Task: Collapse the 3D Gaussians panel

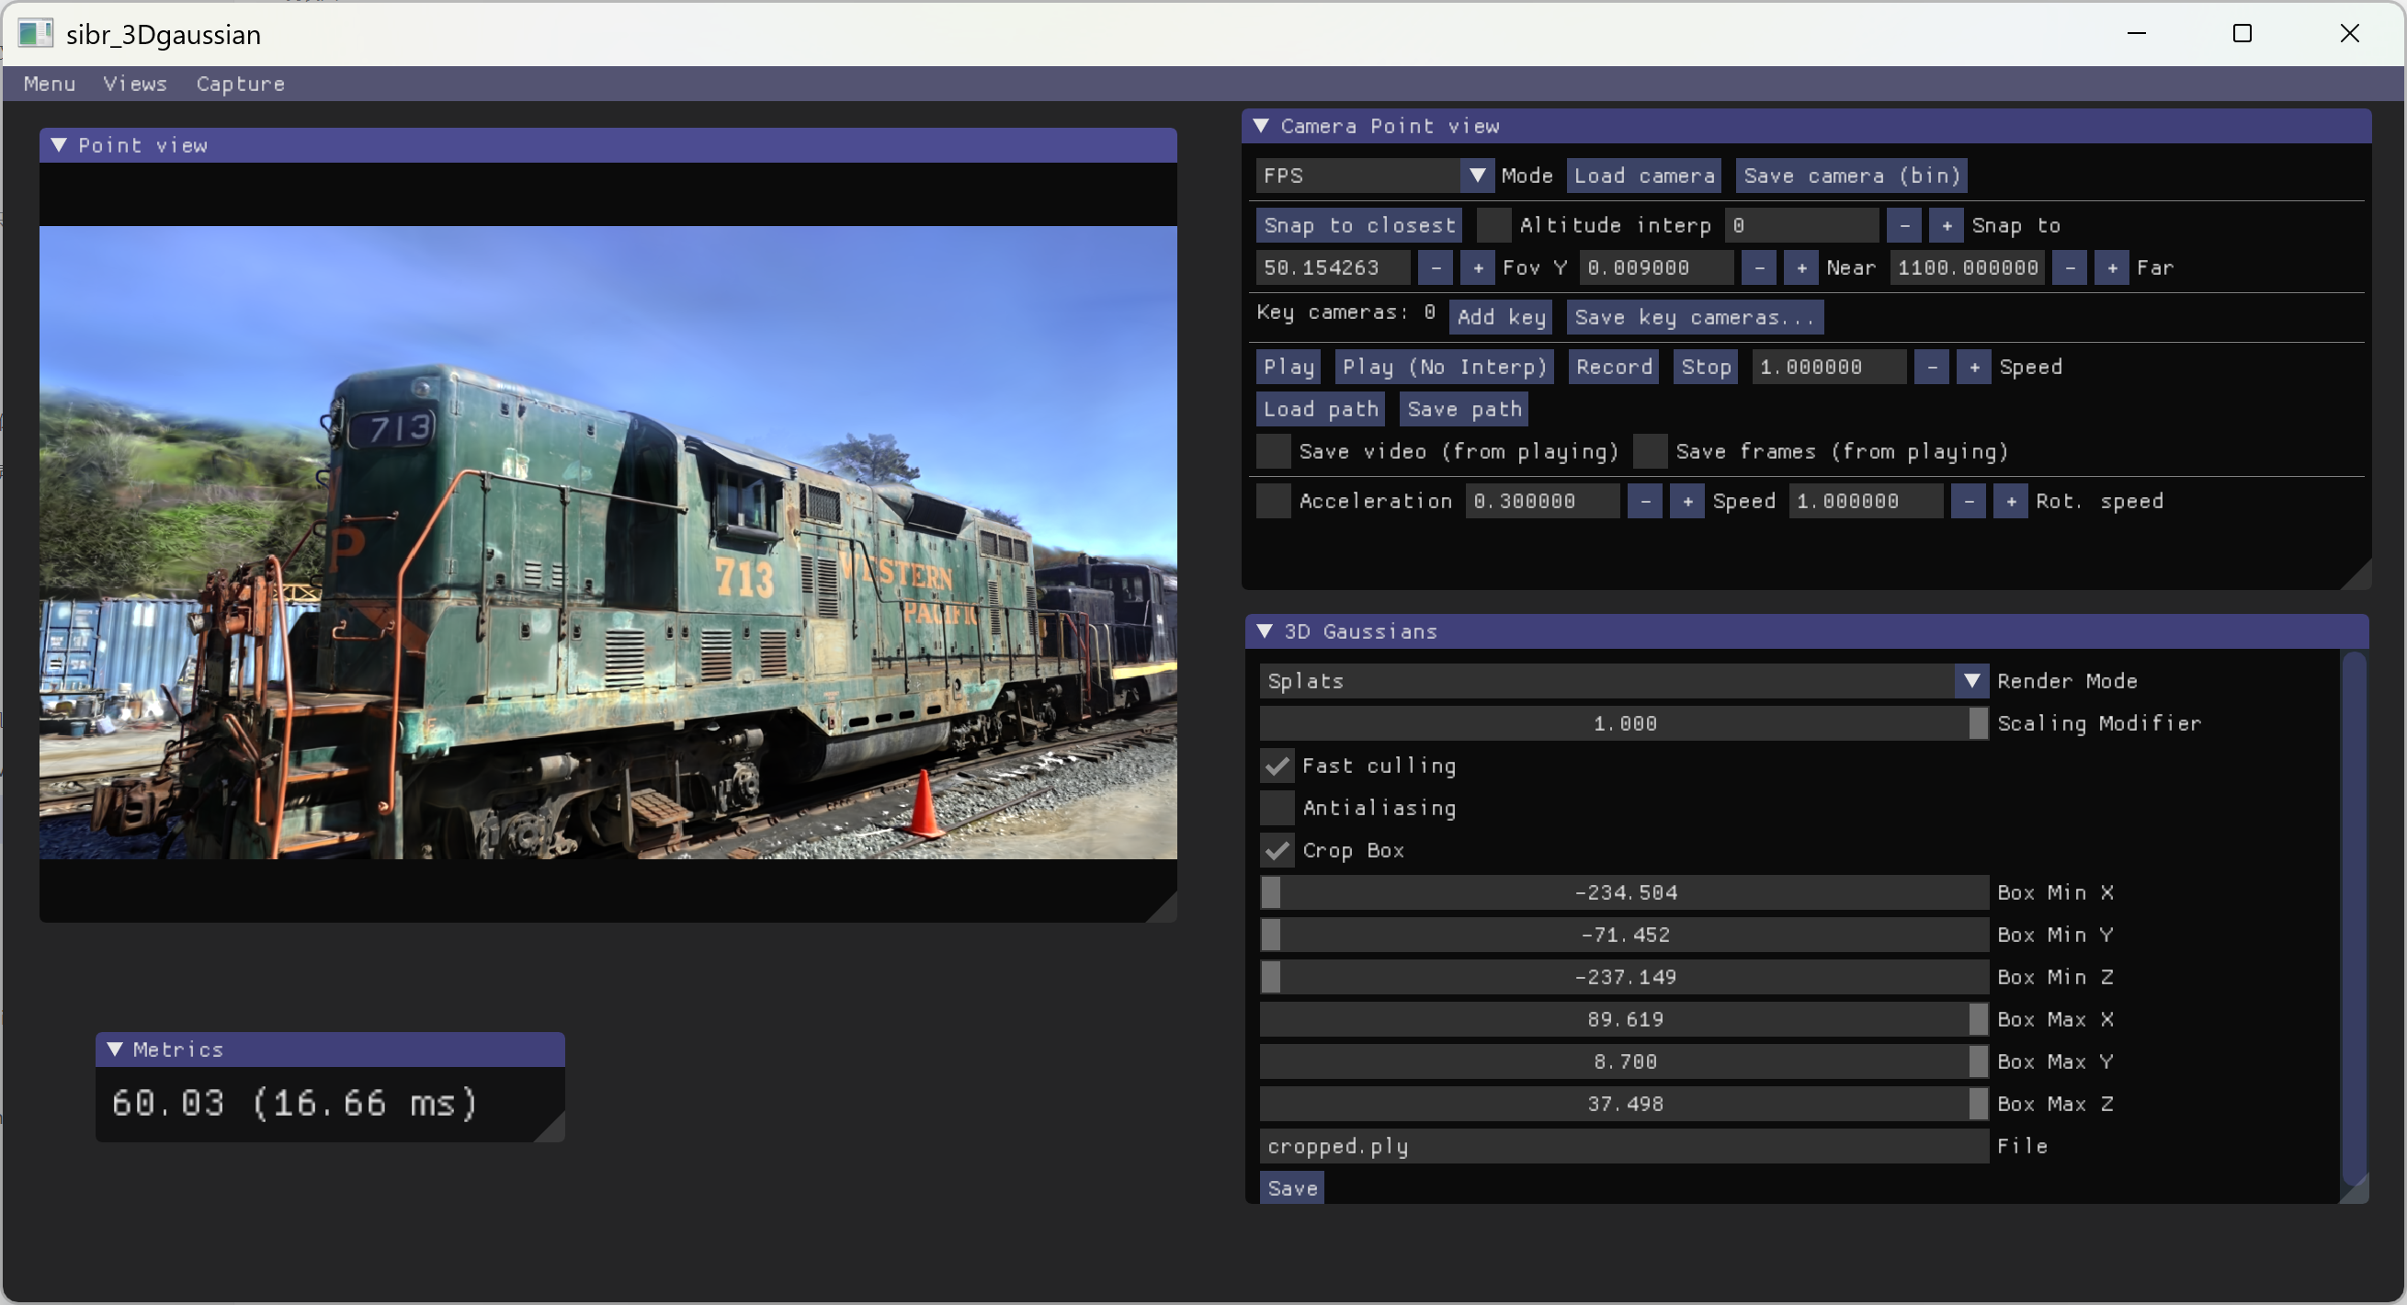Action: coord(1265,631)
